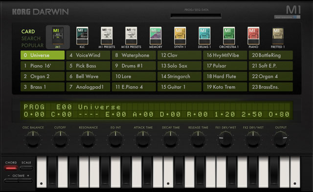Click the FX2 DRY/WET knob

coord(253,139)
